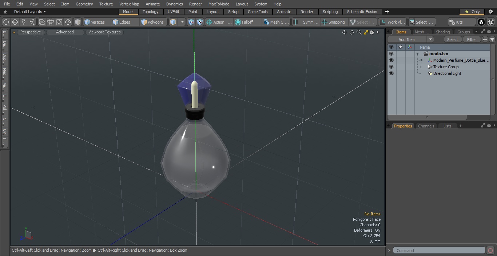This screenshot has width=497, height=256.
Task: Switch to the Channels tab
Action: pos(426,126)
